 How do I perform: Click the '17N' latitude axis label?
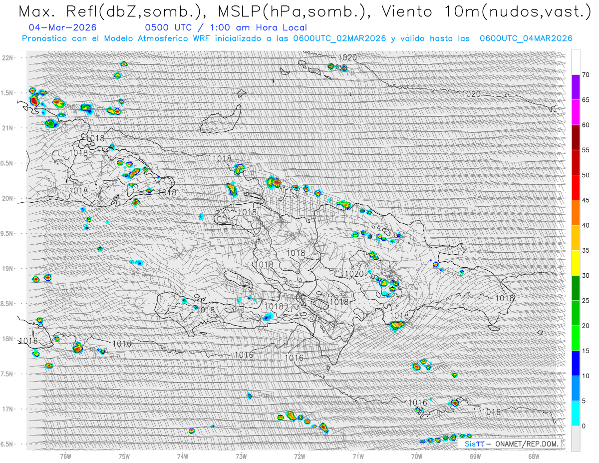pyautogui.click(x=7, y=409)
